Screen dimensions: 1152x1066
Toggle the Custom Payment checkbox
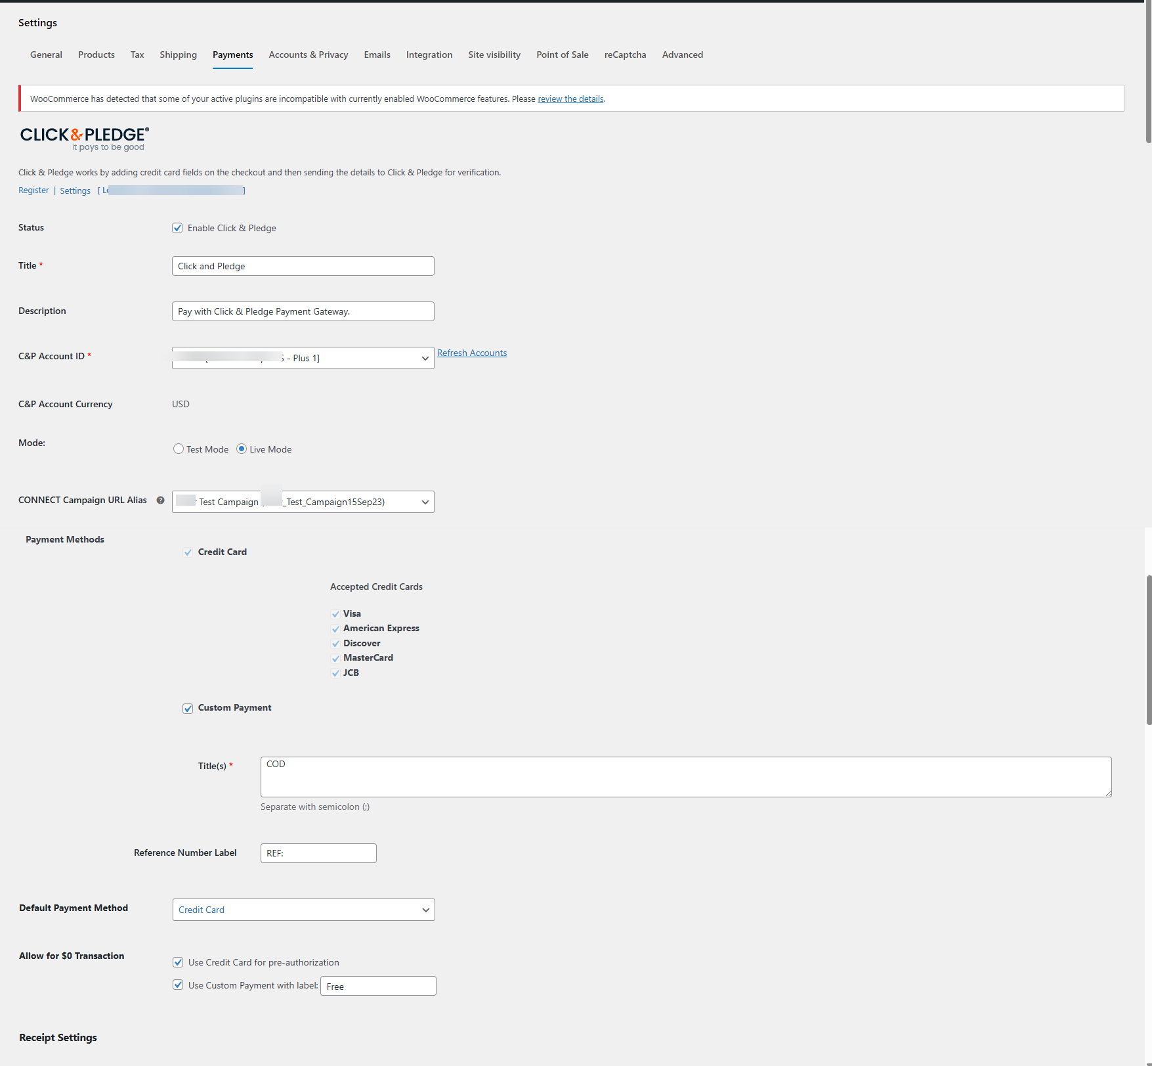coord(188,708)
